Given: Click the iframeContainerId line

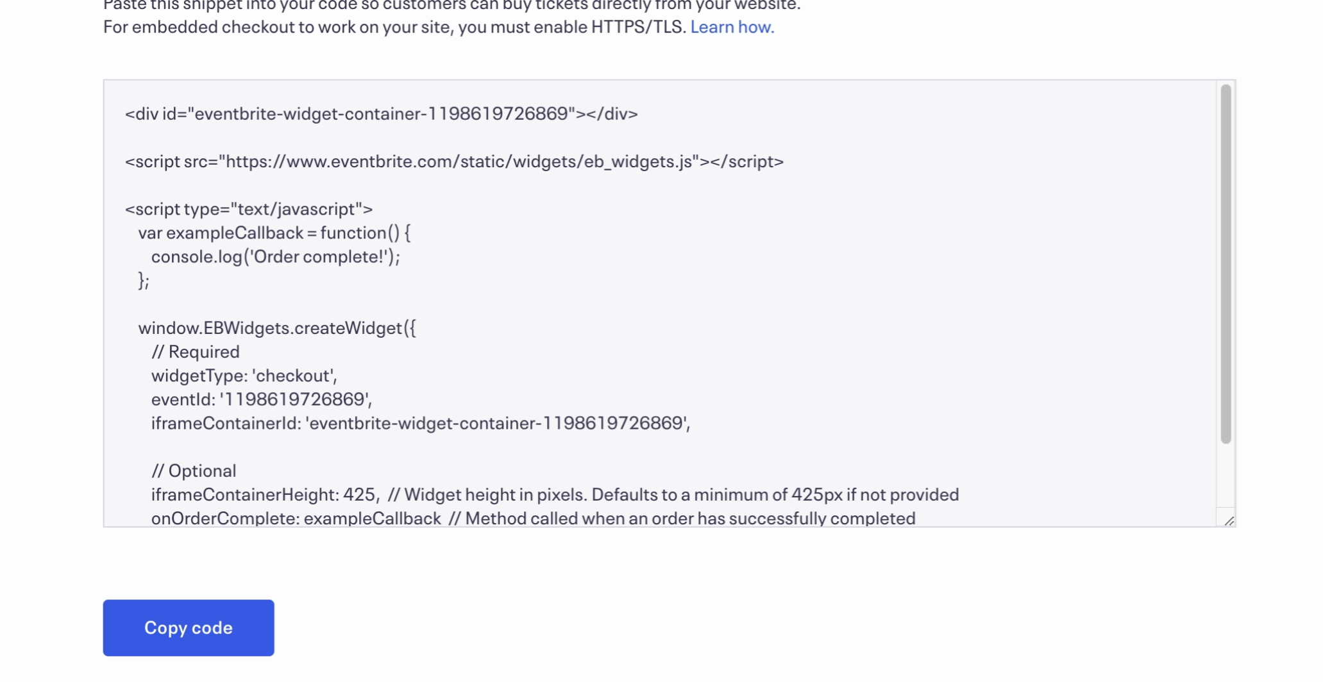Looking at the screenshot, I should (421, 423).
